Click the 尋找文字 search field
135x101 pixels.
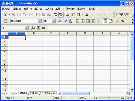pos(123,14)
